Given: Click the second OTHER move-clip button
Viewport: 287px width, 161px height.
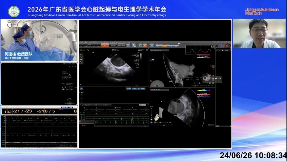Looking at the screenshot, I should (x=134, y=89).
